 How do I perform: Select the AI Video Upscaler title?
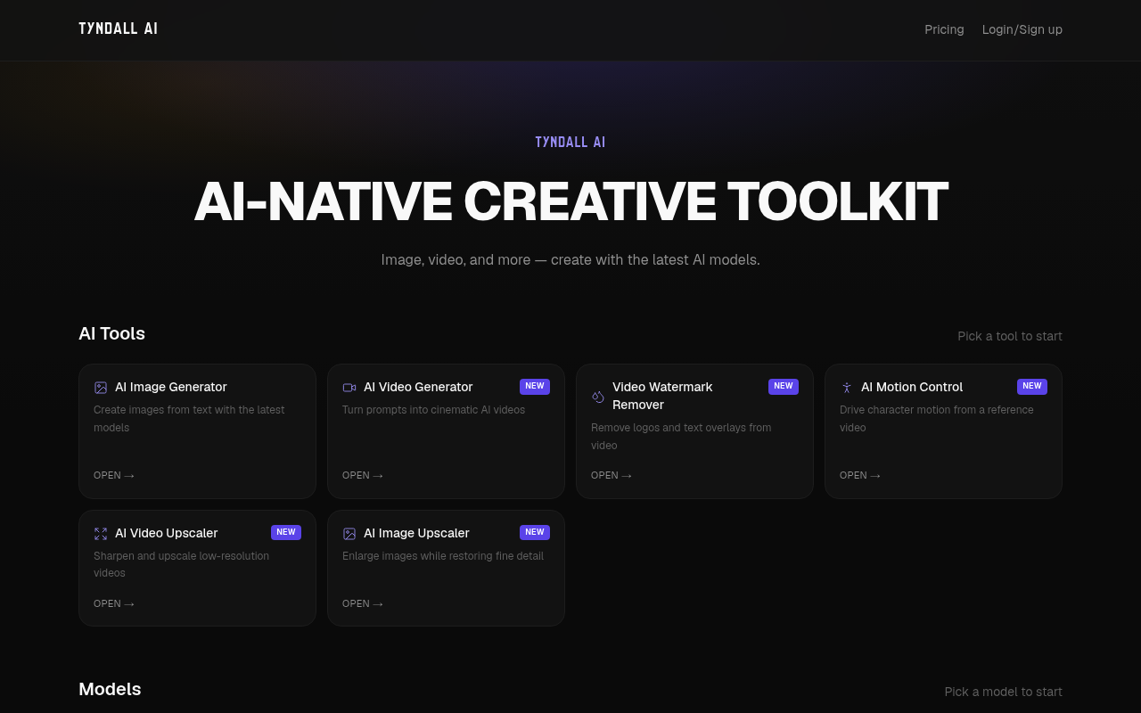[167, 533]
